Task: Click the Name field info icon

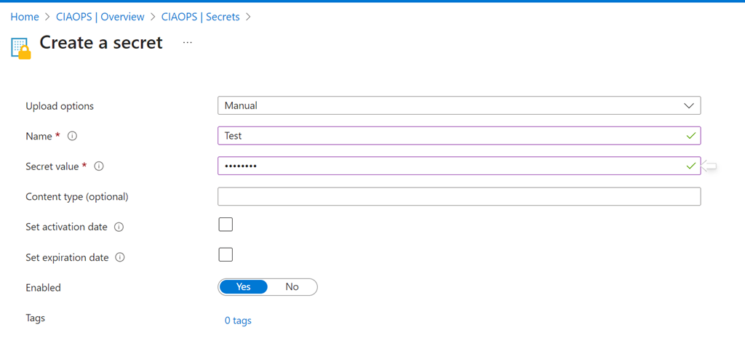Action: pos(73,136)
